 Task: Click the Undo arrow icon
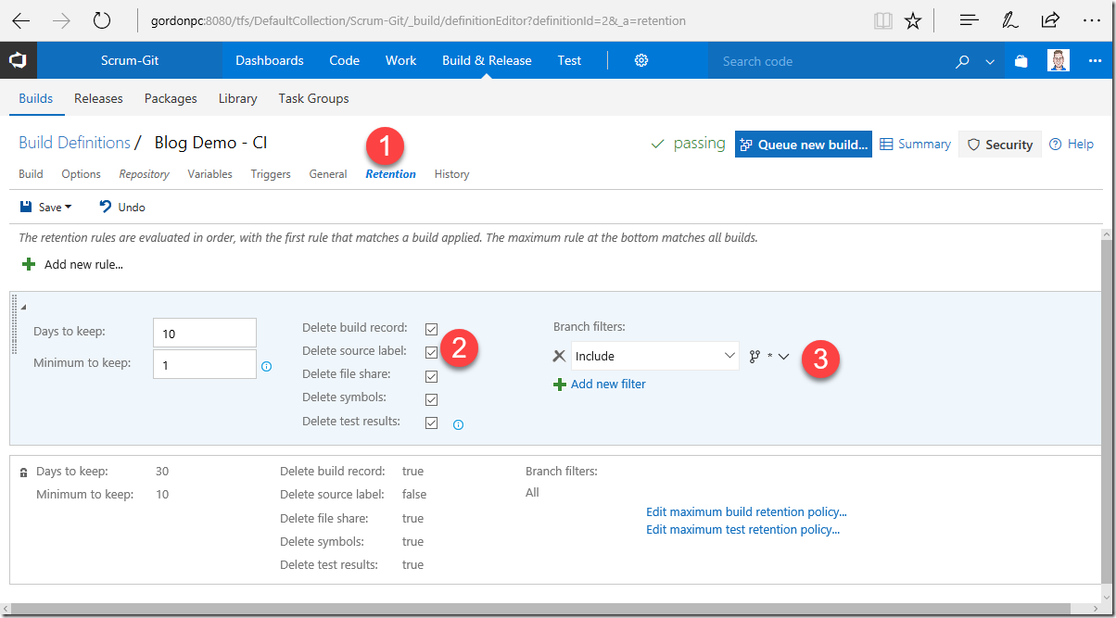pos(106,207)
